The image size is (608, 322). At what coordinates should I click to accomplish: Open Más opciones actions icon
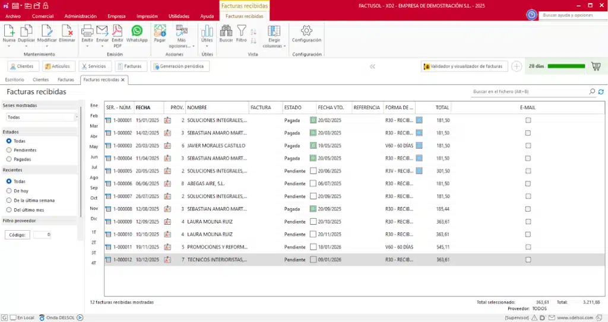point(182,31)
